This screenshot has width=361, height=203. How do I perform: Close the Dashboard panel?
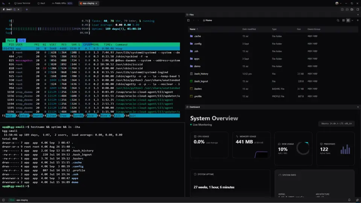pos(358,107)
